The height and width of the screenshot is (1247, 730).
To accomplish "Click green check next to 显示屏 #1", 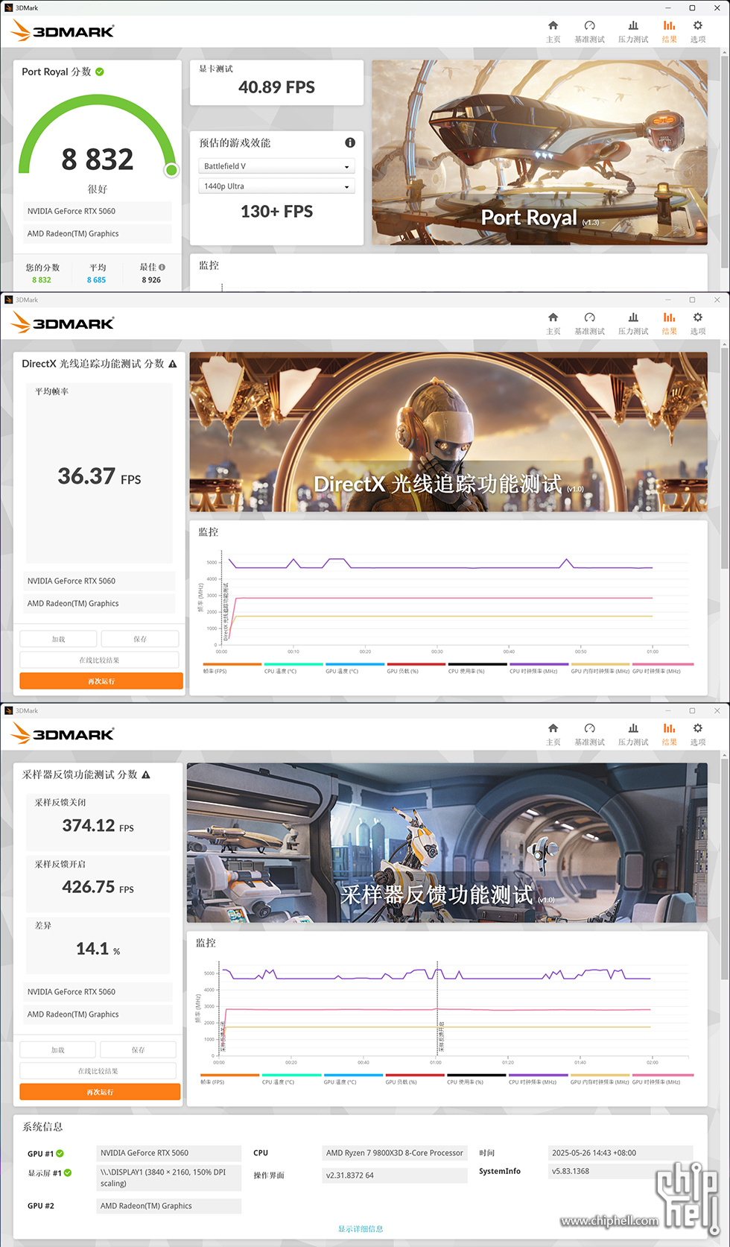I will (68, 1172).
